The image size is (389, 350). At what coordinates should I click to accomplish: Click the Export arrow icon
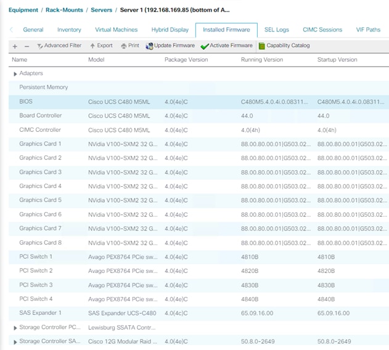point(92,46)
